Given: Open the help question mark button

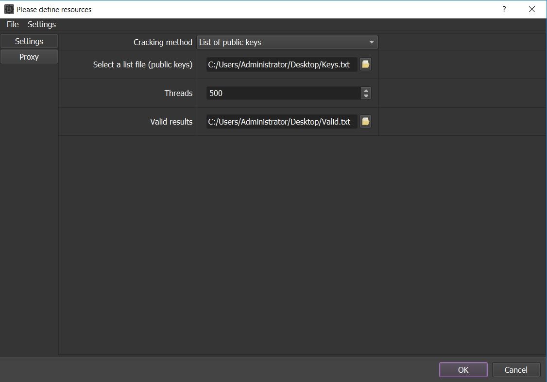Looking at the screenshot, I should [x=504, y=9].
